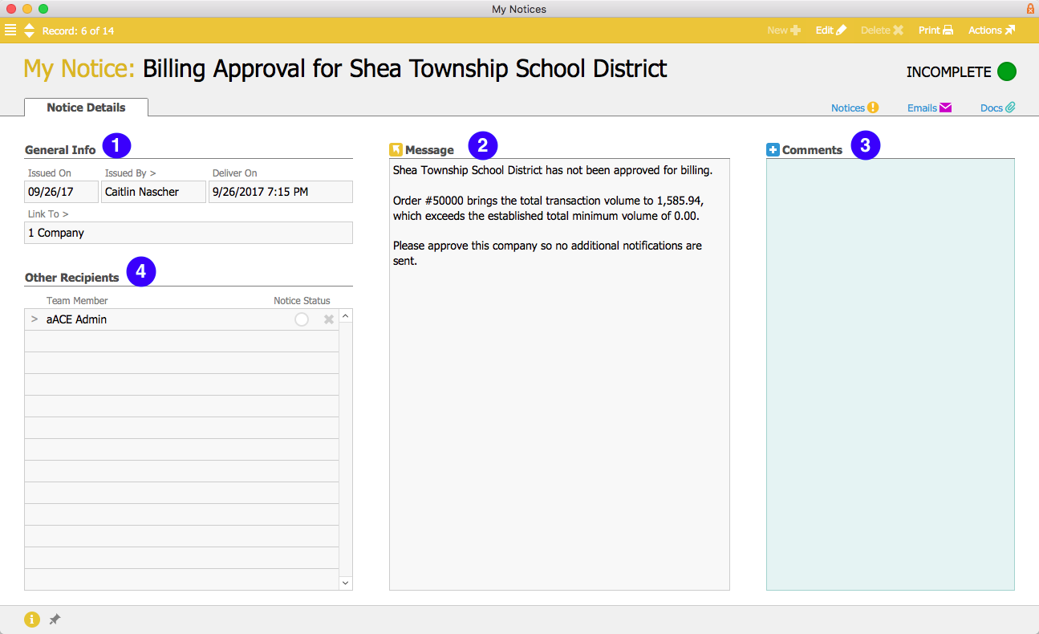Click inside the Message text area
This screenshot has width=1039, height=634.
click(x=559, y=374)
